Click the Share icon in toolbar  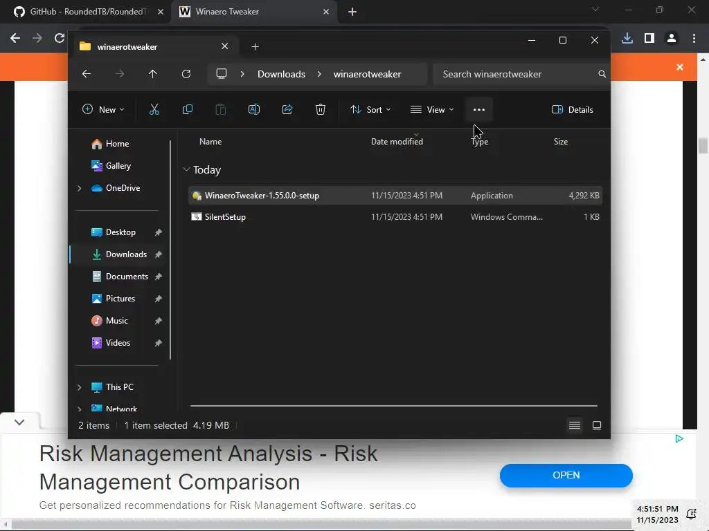coord(287,109)
